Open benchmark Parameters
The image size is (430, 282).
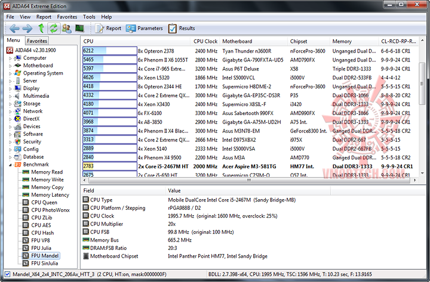[145, 28]
